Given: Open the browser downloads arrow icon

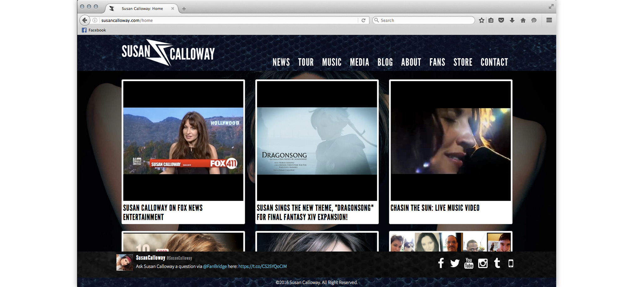Looking at the screenshot, I should pos(512,20).
